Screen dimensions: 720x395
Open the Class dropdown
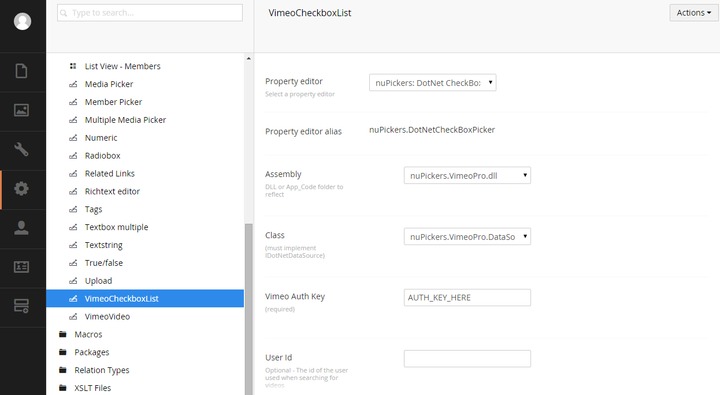(x=467, y=237)
